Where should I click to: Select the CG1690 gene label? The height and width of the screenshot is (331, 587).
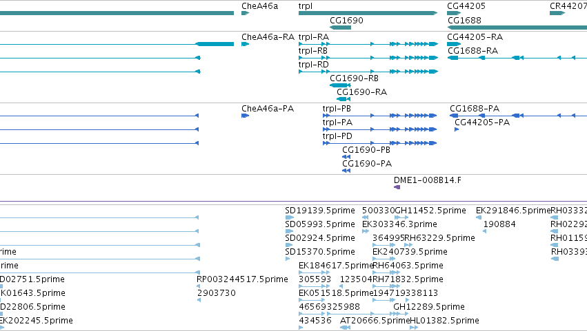[x=346, y=20]
